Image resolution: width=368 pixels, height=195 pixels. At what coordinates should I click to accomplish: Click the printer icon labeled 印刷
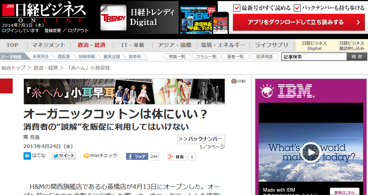click(234, 81)
